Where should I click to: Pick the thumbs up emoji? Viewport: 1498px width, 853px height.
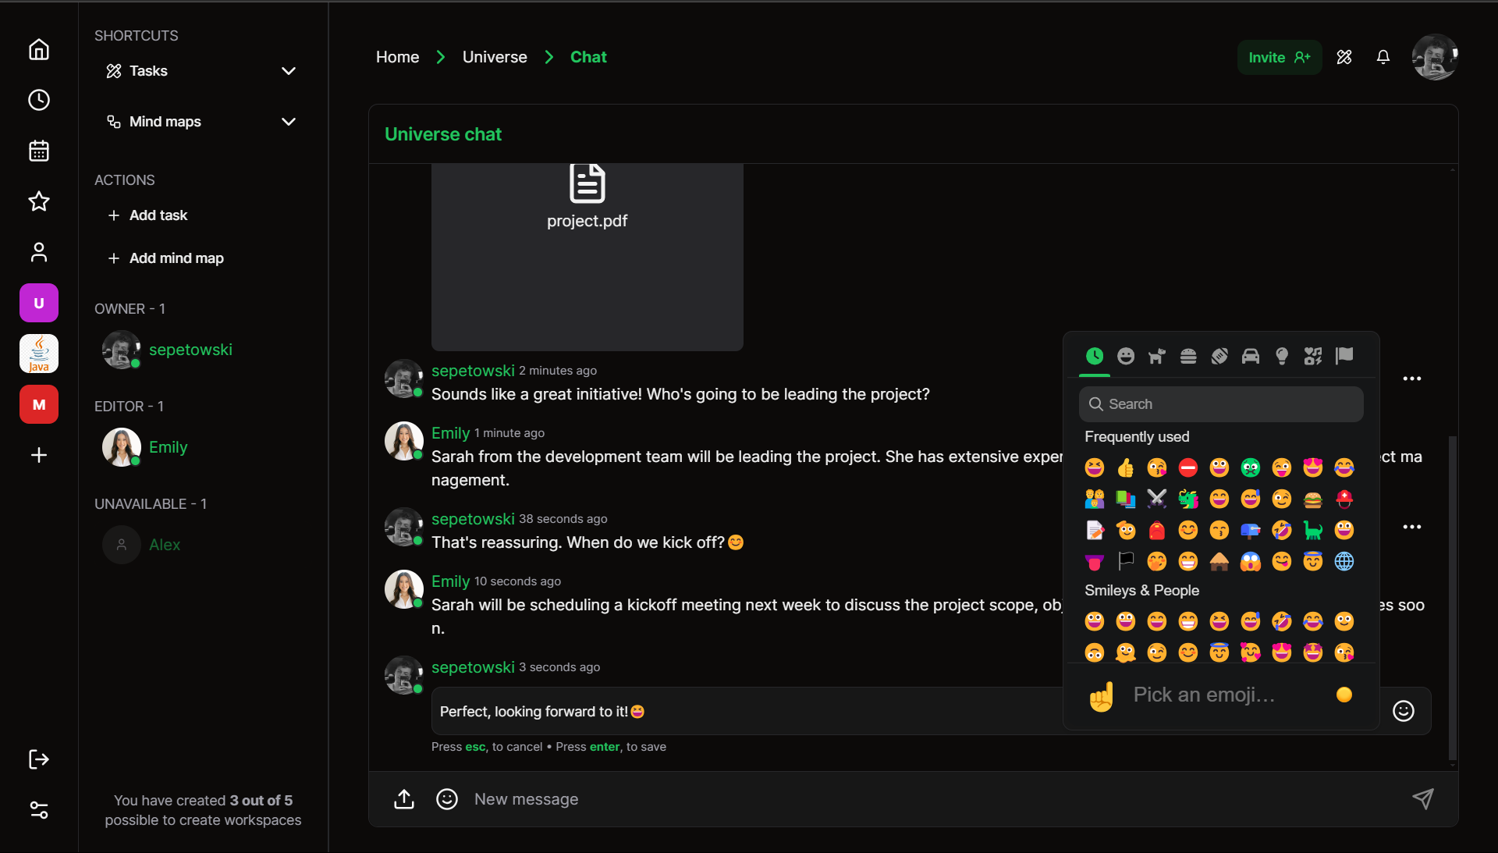coord(1125,467)
